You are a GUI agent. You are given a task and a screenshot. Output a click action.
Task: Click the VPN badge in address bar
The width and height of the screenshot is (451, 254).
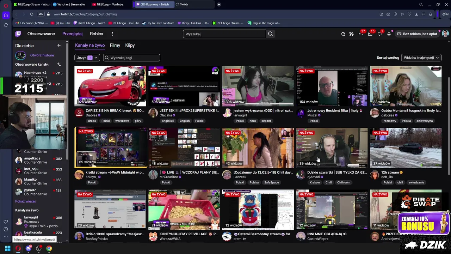[x=41, y=14]
